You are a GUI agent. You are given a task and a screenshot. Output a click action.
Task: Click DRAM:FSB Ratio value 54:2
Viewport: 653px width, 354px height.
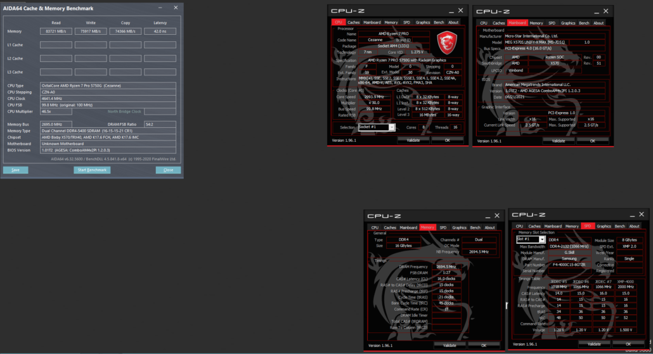click(160, 124)
